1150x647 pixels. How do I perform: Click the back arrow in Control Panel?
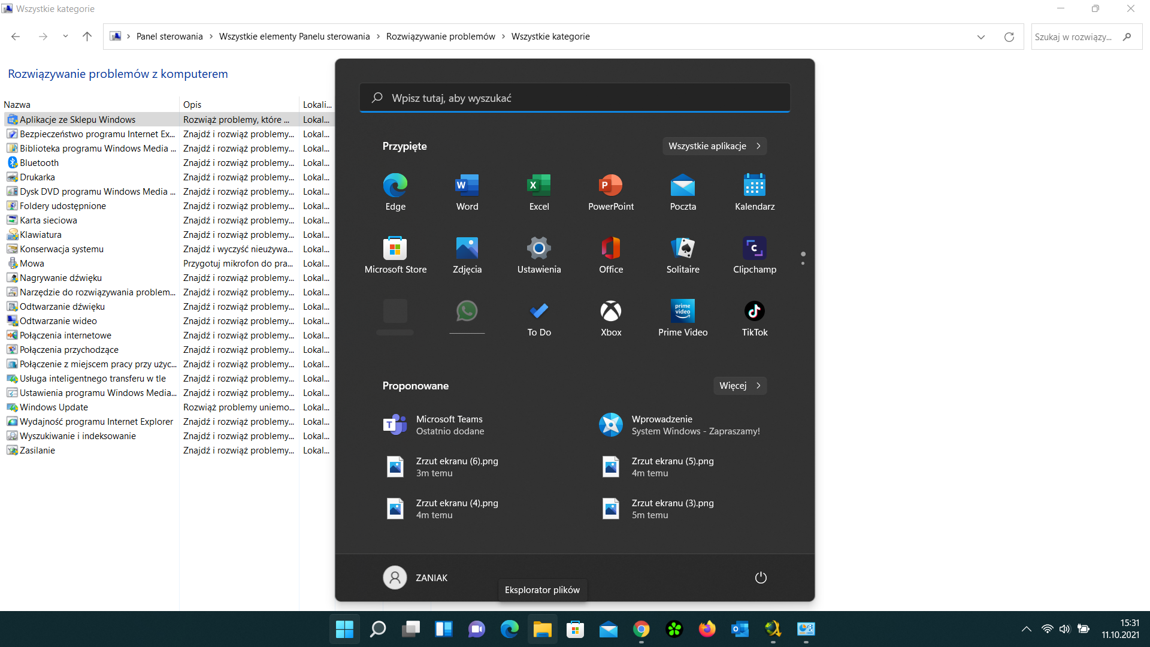coord(16,37)
